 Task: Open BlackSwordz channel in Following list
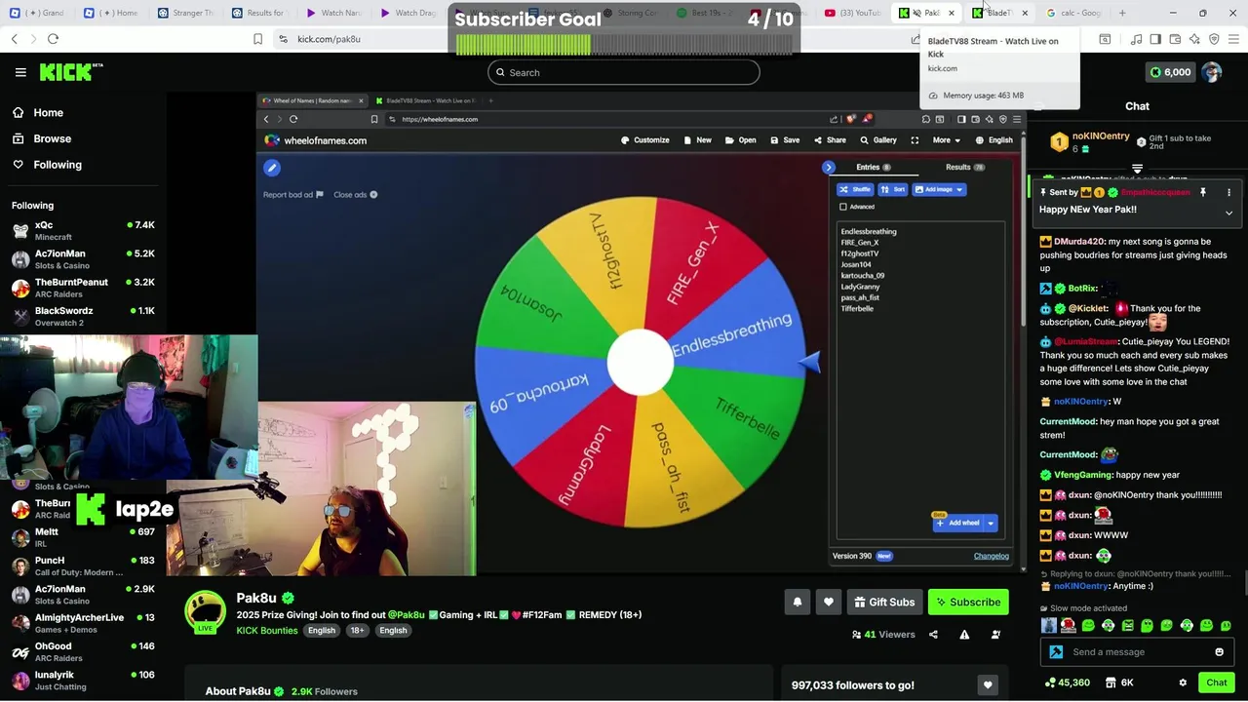(83, 316)
